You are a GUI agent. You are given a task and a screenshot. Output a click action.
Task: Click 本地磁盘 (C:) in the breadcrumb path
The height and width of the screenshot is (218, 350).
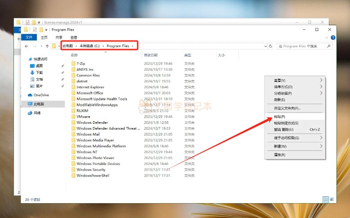pyautogui.click(x=89, y=46)
